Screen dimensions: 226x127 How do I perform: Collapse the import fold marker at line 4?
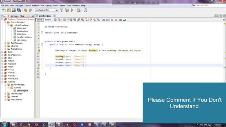(42, 32)
